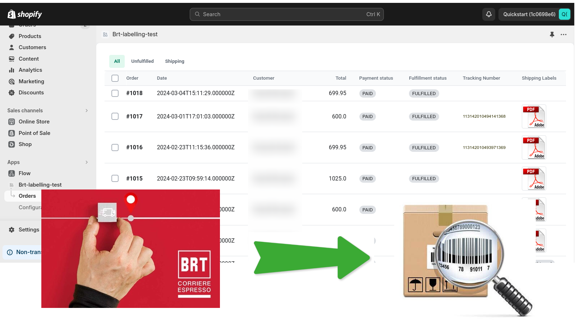The height and width of the screenshot is (323, 575).
Task: Open PDF shipping label for order #1015
Action: coord(534,179)
